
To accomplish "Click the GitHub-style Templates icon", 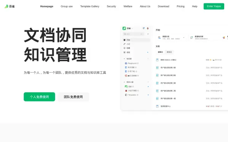I will 126,95.
